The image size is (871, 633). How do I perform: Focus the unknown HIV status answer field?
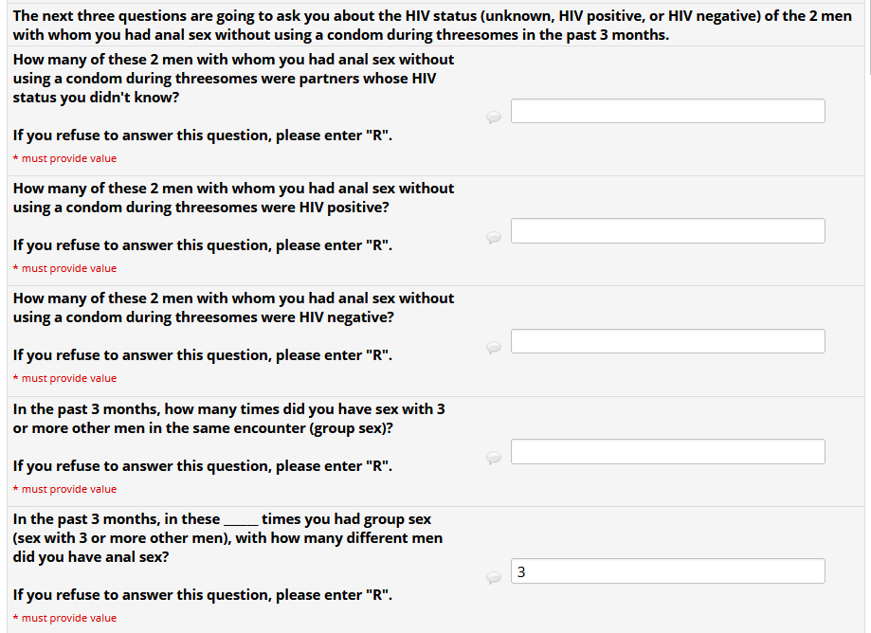[x=667, y=111]
